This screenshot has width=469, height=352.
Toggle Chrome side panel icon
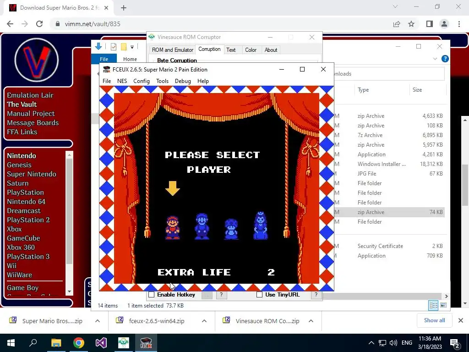[x=430, y=24]
